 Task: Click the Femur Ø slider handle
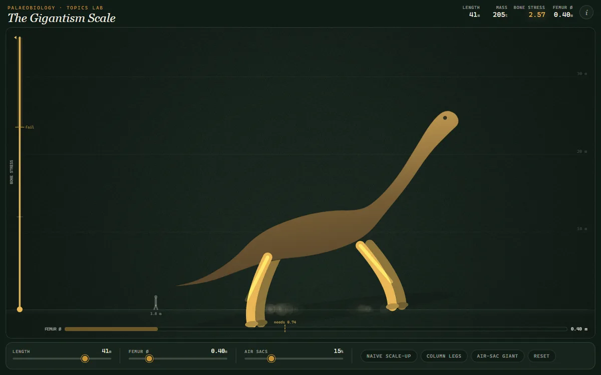(x=149, y=358)
